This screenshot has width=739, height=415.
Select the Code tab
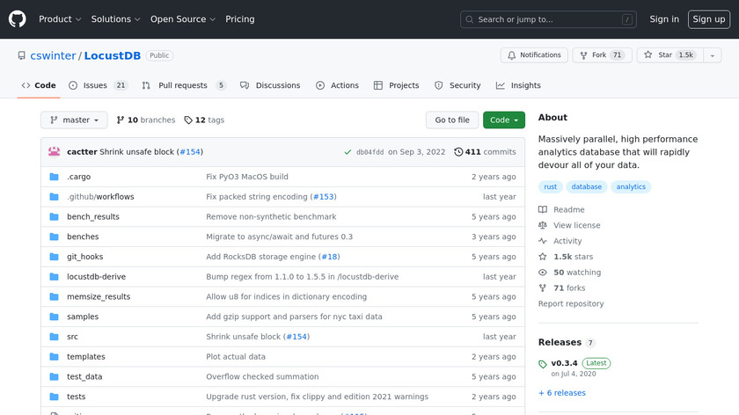point(39,85)
